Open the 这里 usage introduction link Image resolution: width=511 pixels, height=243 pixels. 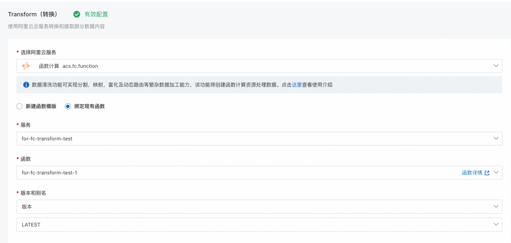click(x=297, y=85)
